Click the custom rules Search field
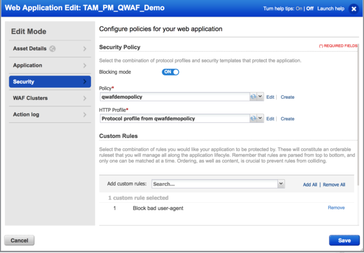The width and height of the screenshot is (364, 253). click(x=215, y=184)
